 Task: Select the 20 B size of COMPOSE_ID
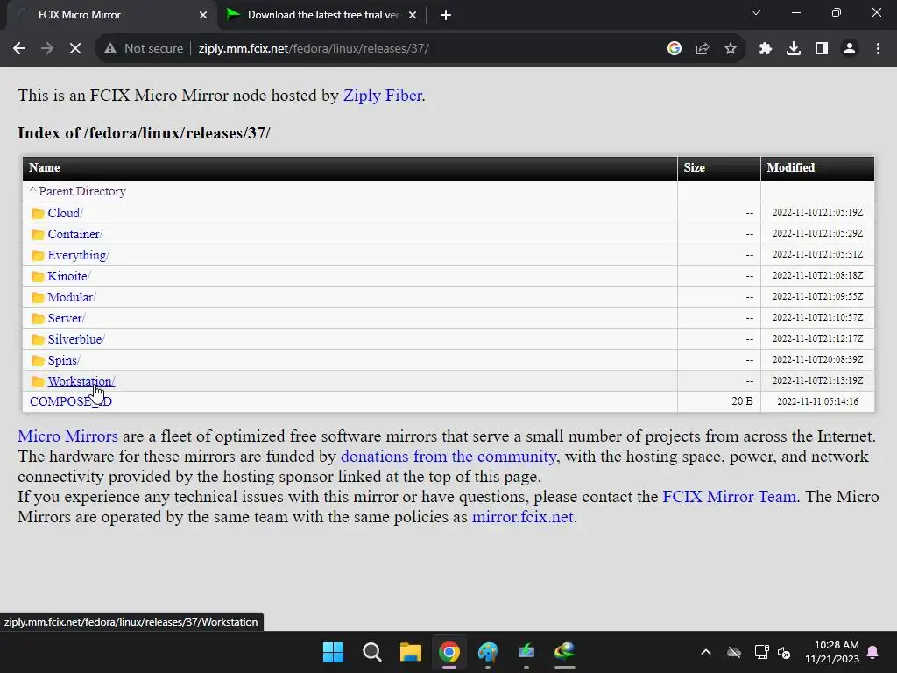coord(742,401)
